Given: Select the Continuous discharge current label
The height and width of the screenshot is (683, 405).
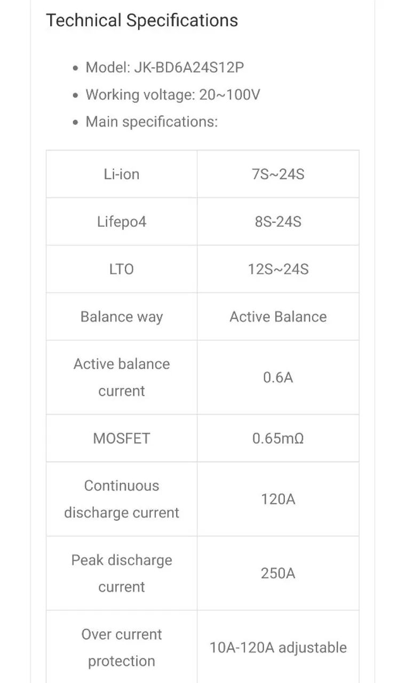Looking at the screenshot, I should [122, 499].
